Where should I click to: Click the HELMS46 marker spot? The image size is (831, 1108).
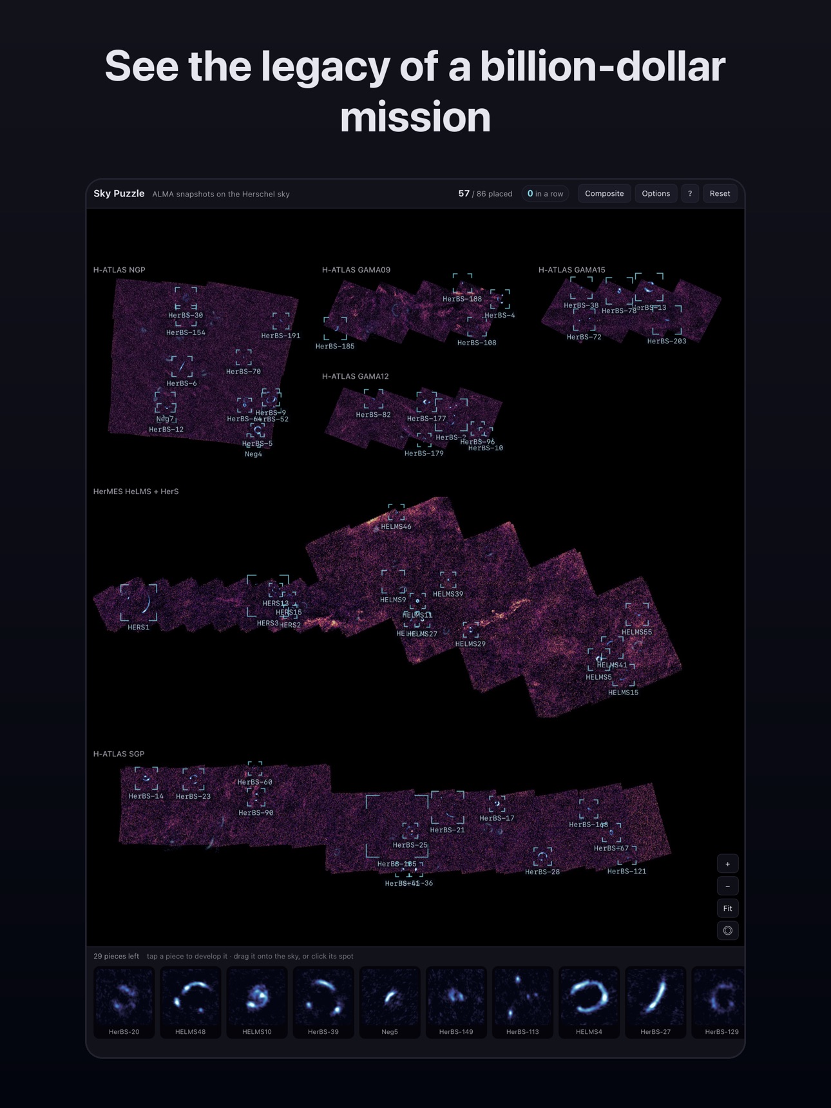[x=396, y=512]
